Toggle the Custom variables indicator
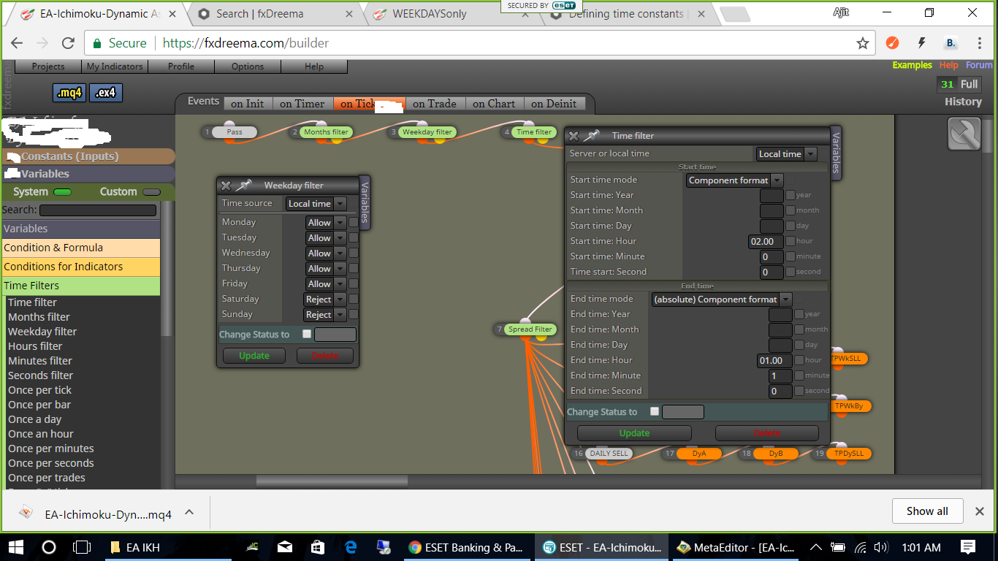 pos(151,192)
